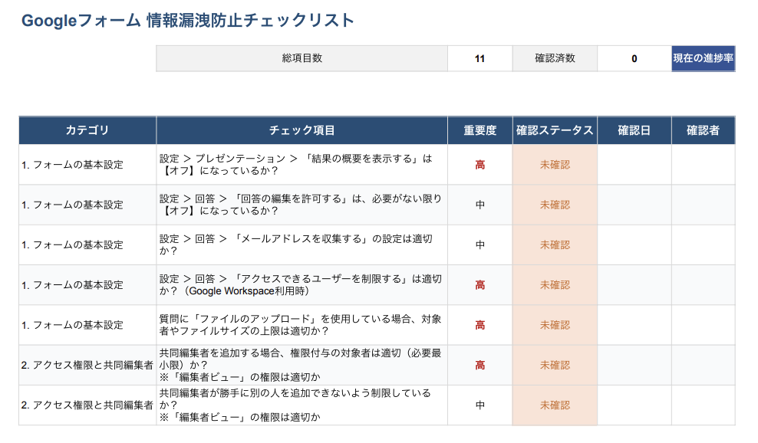Click 確認日 cell in 結果の概要を表示する row

[x=634, y=165]
